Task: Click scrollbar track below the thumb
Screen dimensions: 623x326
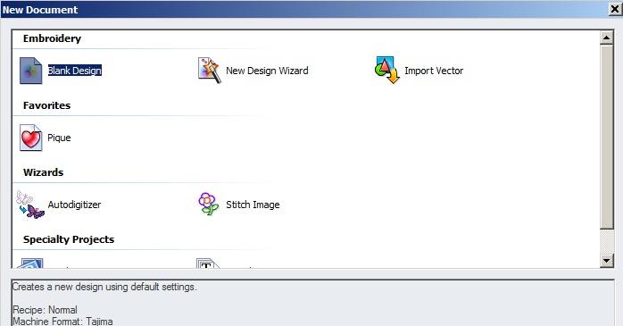Action: (607, 242)
